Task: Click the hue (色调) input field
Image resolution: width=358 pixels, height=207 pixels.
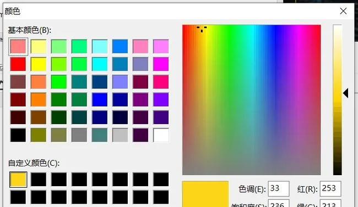Action: (279, 188)
